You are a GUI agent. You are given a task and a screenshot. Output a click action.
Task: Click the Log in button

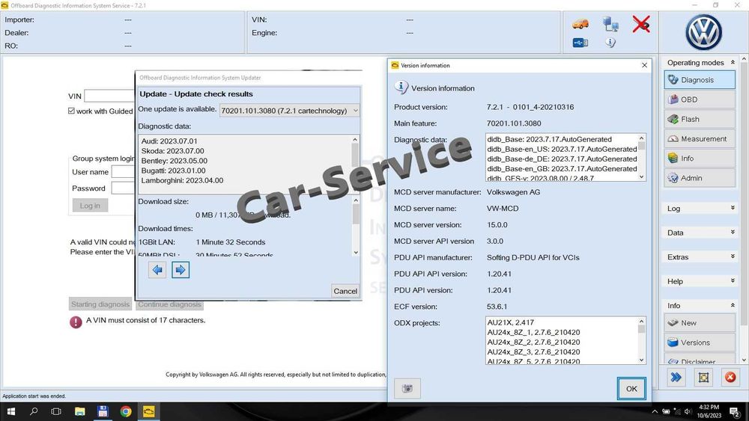(90, 206)
